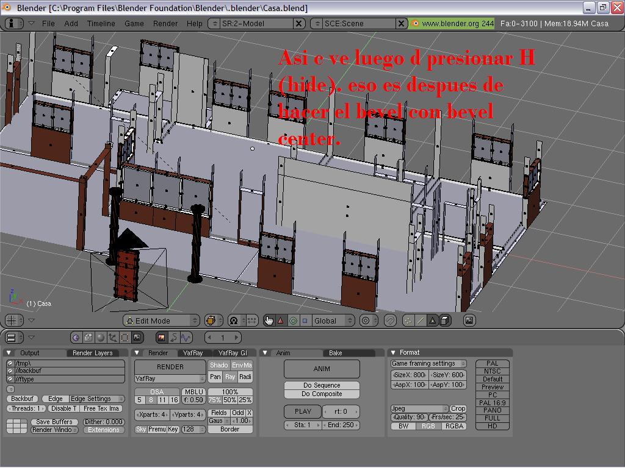Switch to YafRay GI tab
This screenshot has height=468, width=625.
click(x=233, y=353)
